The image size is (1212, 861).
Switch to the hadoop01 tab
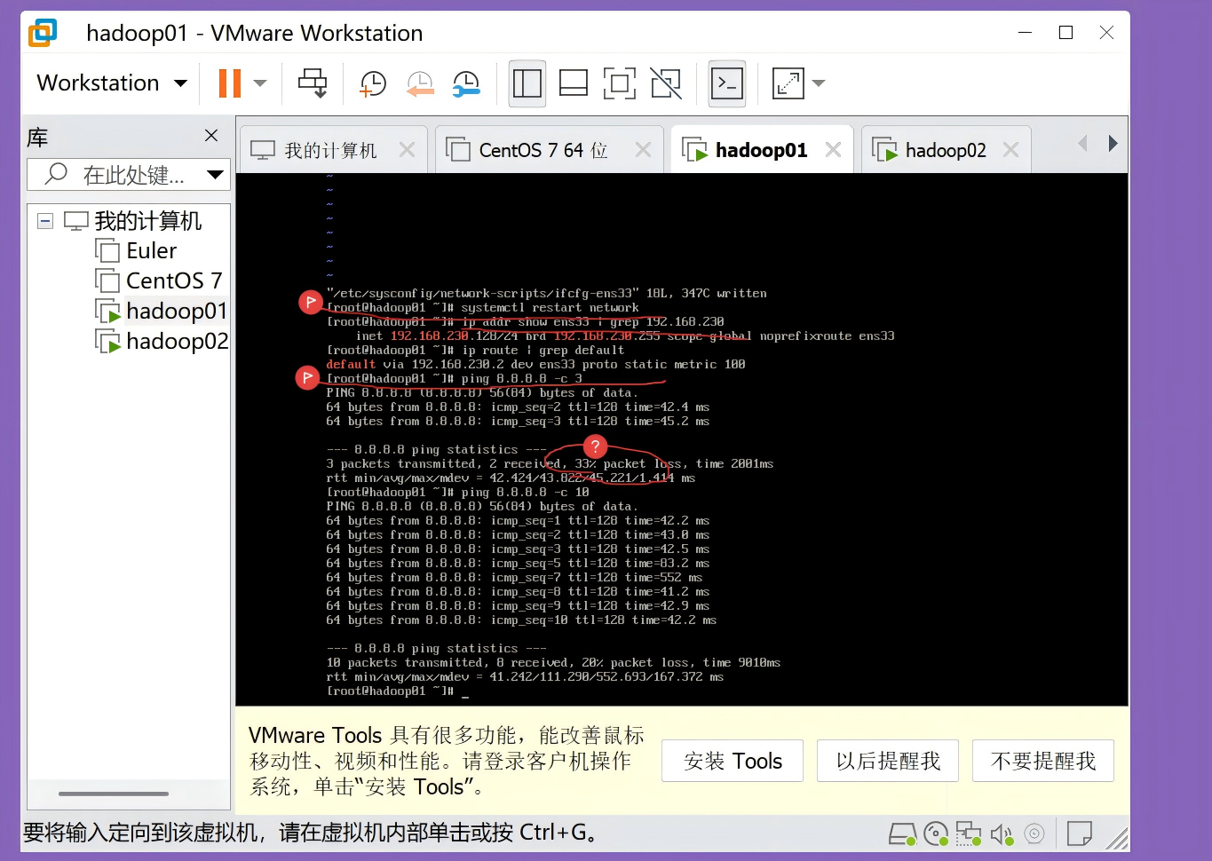pos(761,150)
